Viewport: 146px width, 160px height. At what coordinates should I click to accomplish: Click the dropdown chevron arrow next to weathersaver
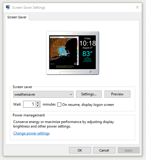tap(71, 94)
